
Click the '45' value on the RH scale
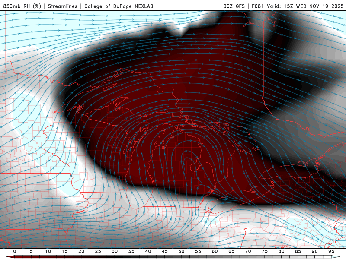point(165,251)
